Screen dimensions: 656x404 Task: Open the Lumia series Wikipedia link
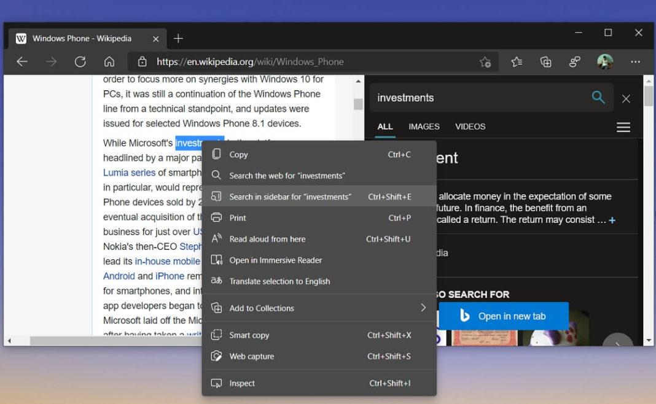pos(129,173)
